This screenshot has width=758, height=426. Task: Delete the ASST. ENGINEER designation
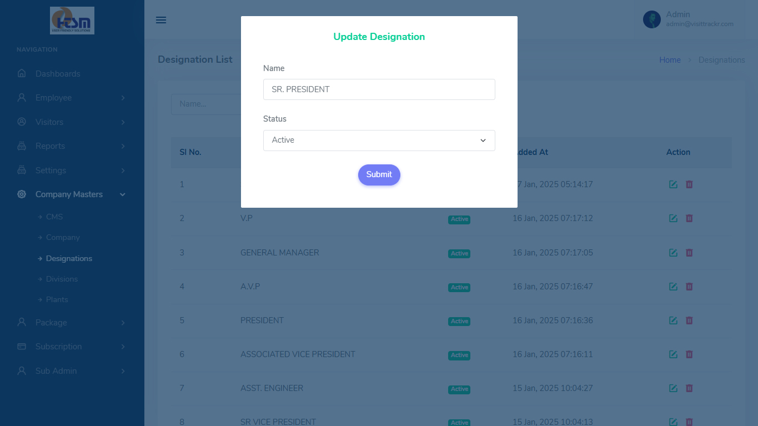click(x=689, y=388)
